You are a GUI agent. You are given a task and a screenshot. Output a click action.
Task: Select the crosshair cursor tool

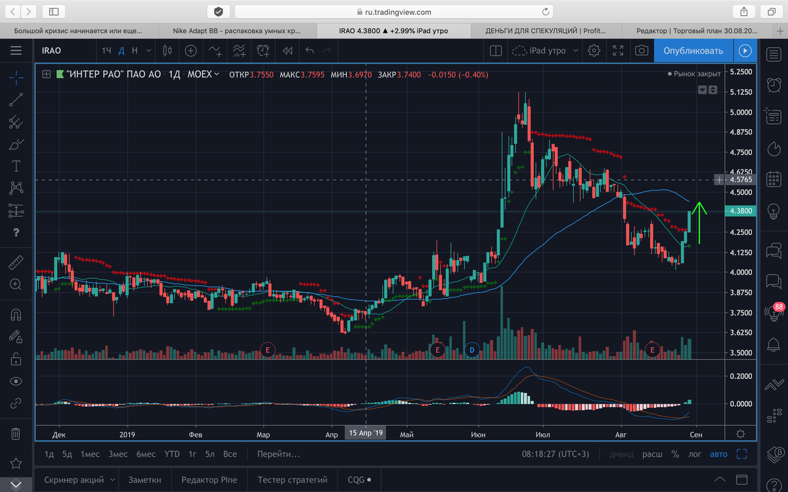click(16, 77)
